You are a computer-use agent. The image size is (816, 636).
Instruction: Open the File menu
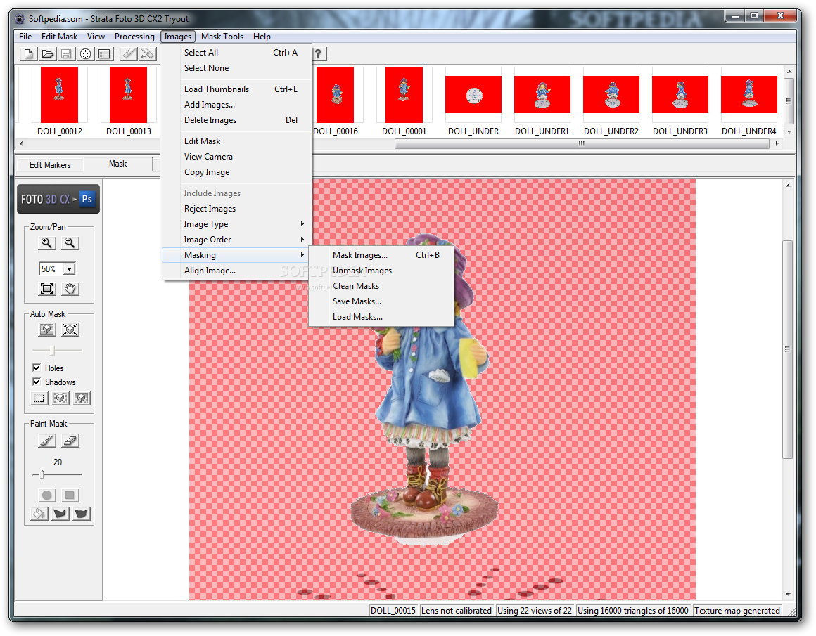pos(25,37)
